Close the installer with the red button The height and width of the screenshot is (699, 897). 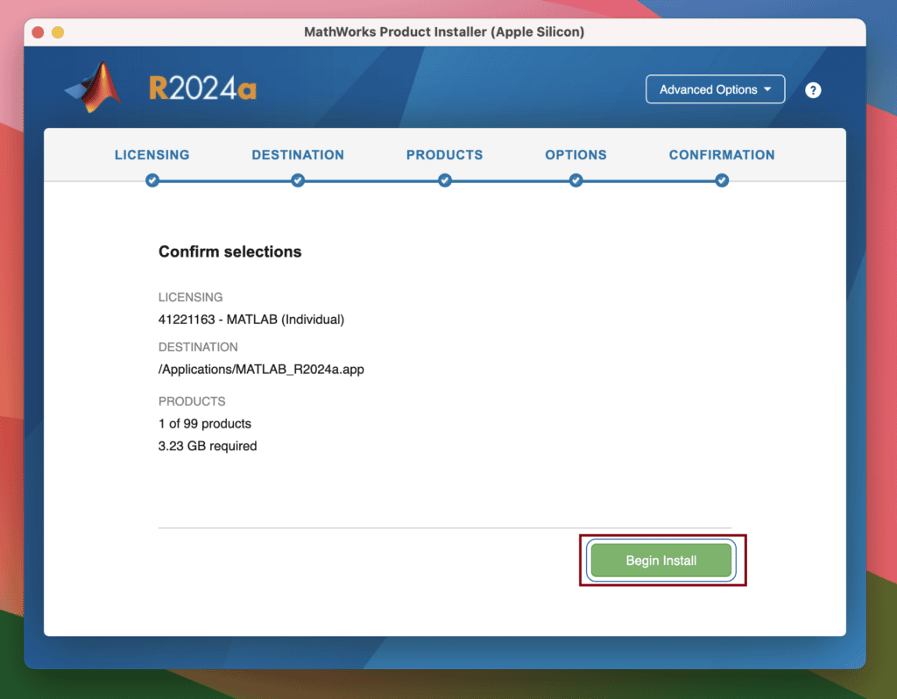(x=38, y=32)
